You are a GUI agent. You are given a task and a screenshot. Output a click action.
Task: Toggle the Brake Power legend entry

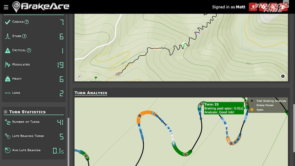(265, 105)
